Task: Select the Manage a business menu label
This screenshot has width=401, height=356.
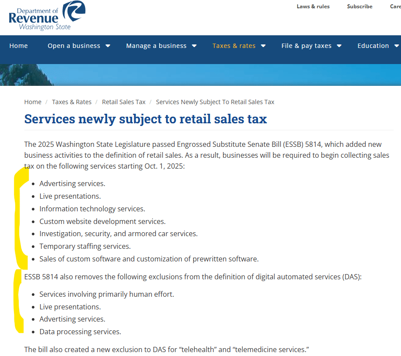Action: point(156,46)
